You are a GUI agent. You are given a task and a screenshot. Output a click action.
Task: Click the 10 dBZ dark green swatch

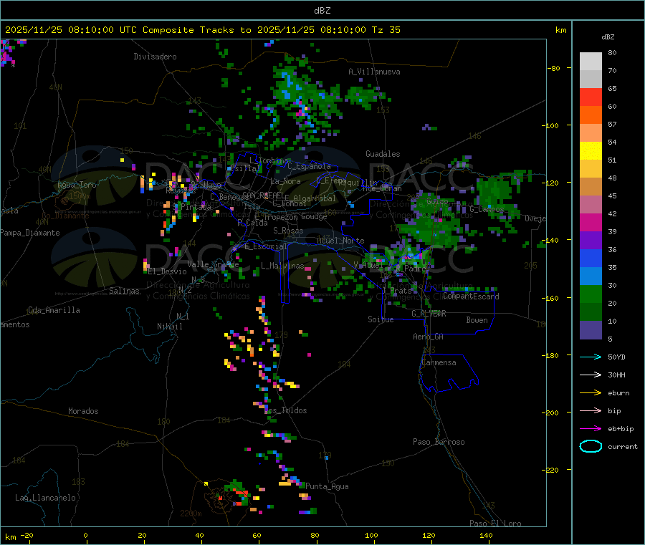point(591,312)
